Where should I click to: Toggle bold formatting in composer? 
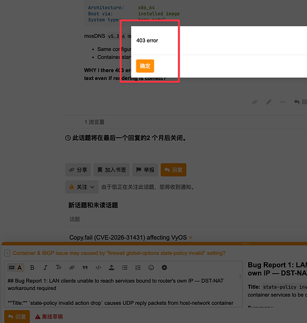click(x=32, y=267)
